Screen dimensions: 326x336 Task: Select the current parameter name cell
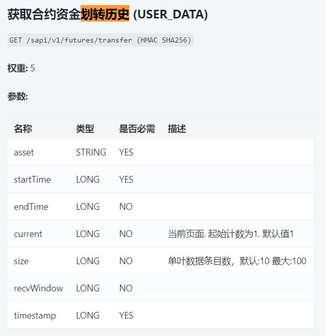28,234
